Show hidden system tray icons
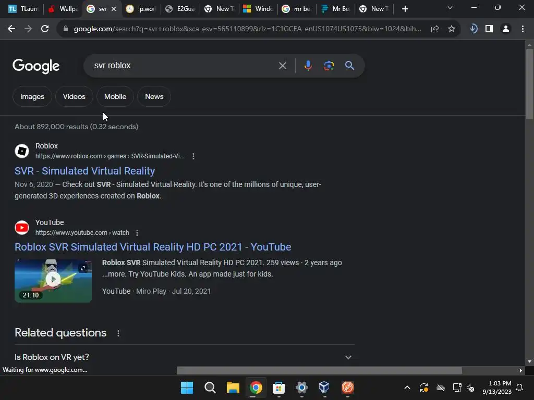 tap(407, 387)
